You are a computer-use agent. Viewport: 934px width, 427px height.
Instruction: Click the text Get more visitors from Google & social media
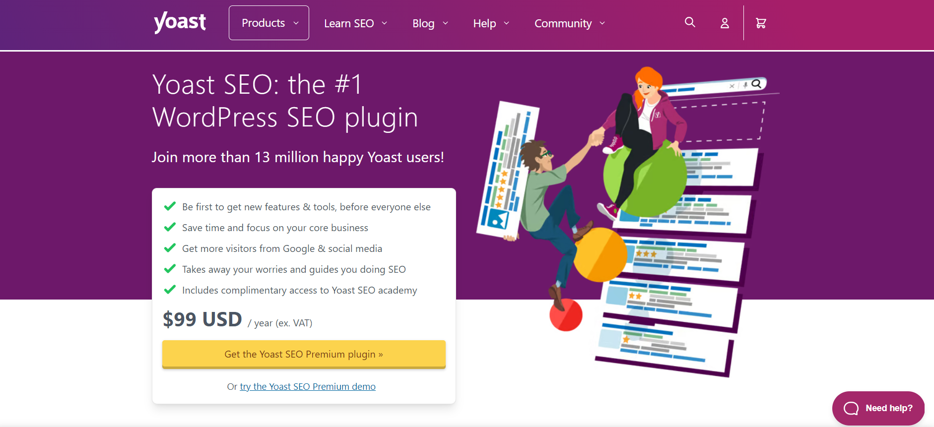pos(282,248)
